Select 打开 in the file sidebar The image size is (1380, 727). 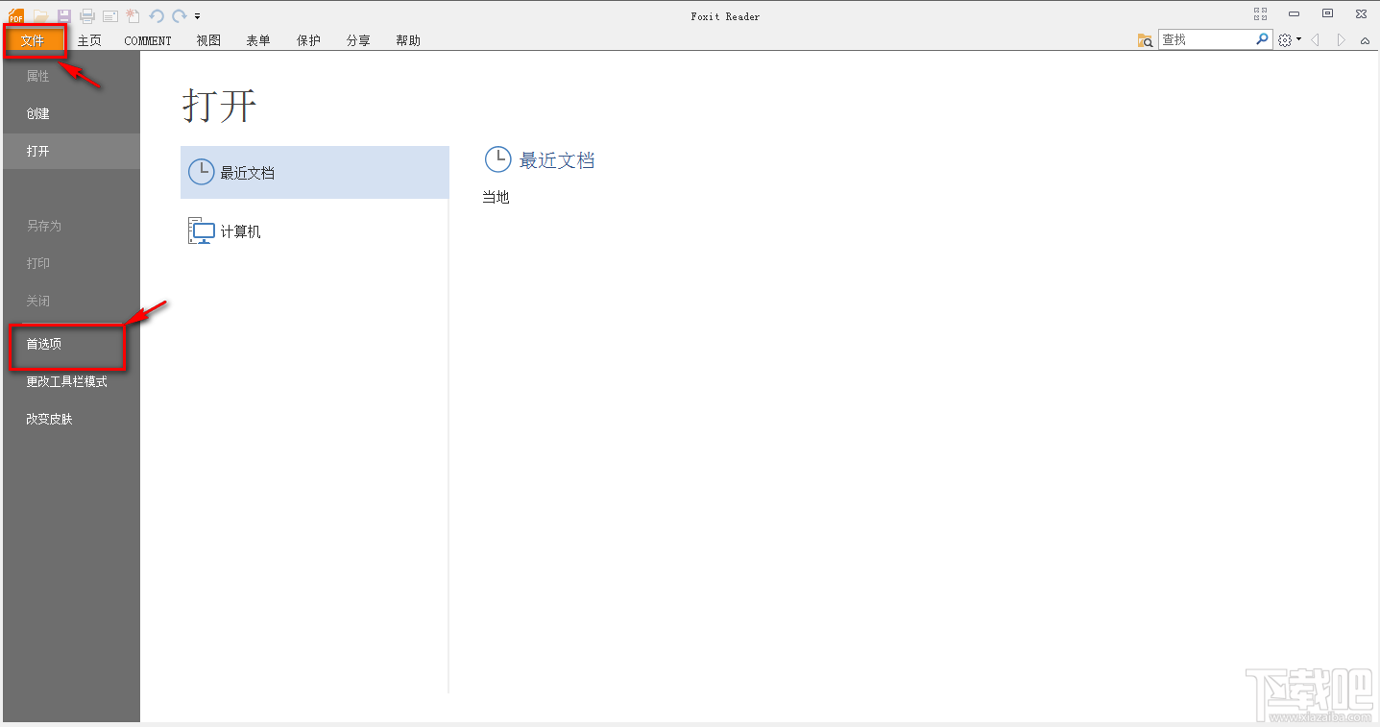[x=71, y=151]
